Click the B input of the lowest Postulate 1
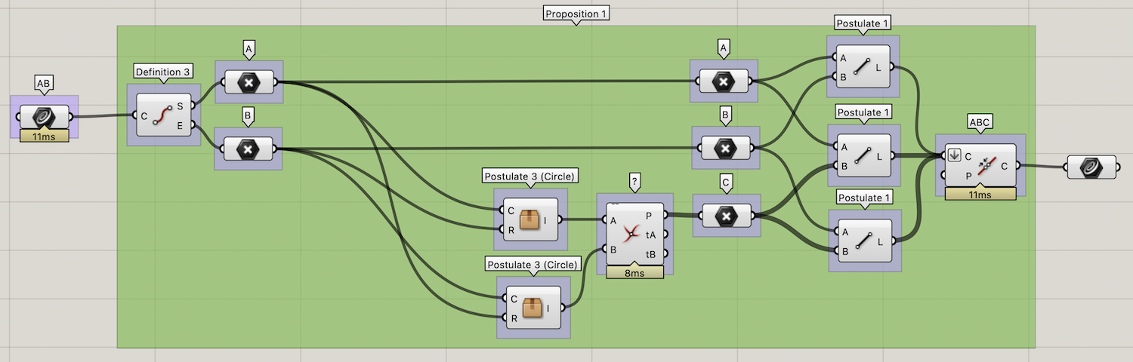1133x362 pixels. point(843,250)
